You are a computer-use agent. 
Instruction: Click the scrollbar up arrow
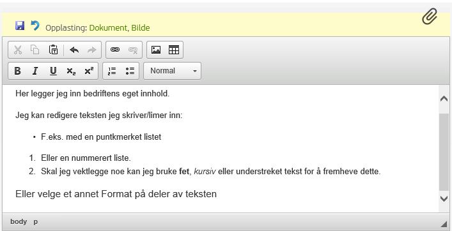(444, 99)
